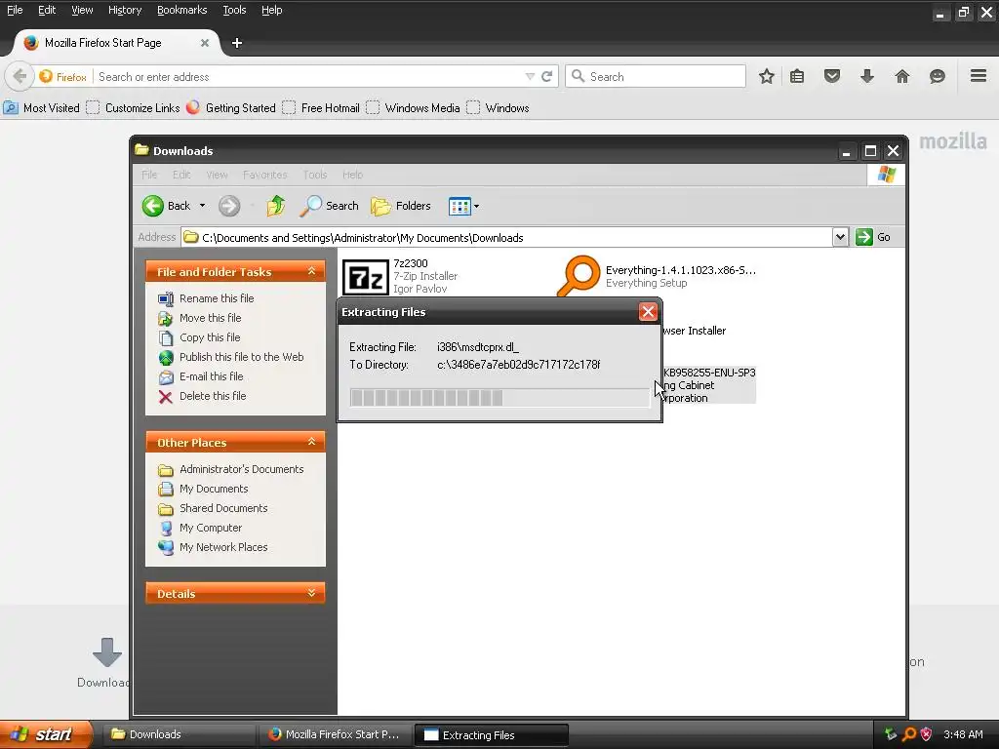This screenshot has width=999, height=749.
Task: Click the Firefox back arrow button
Action: pos(20,76)
